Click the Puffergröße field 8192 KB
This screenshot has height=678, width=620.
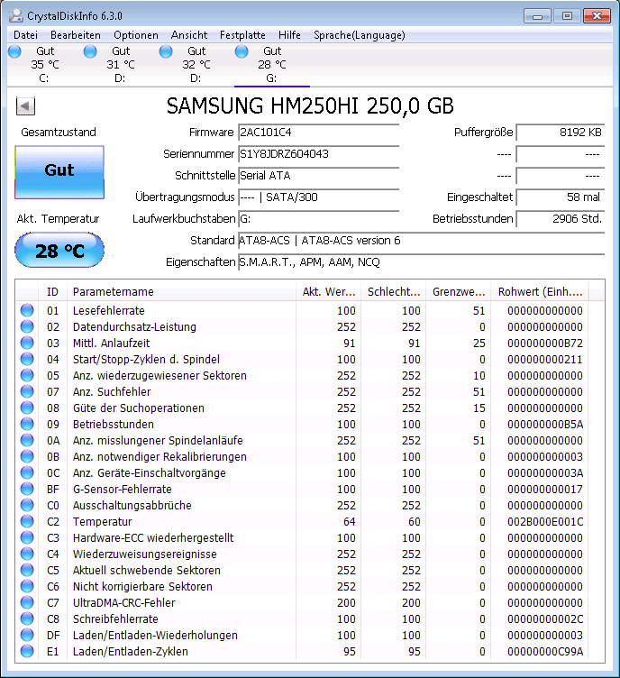(561, 133)
